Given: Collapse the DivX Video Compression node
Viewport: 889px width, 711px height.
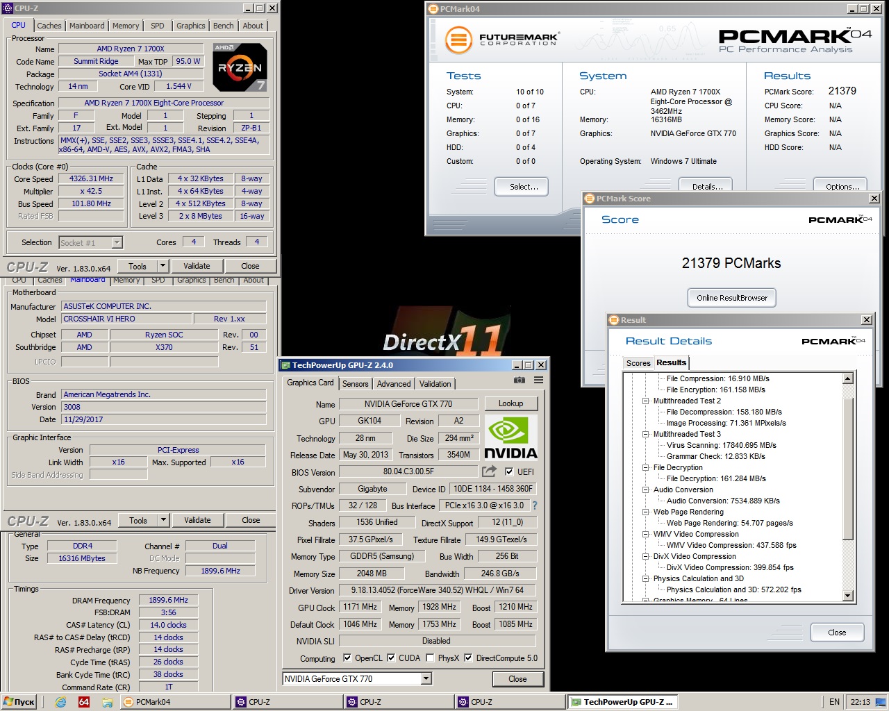Looking at the screenshot, I should (645, 556).
